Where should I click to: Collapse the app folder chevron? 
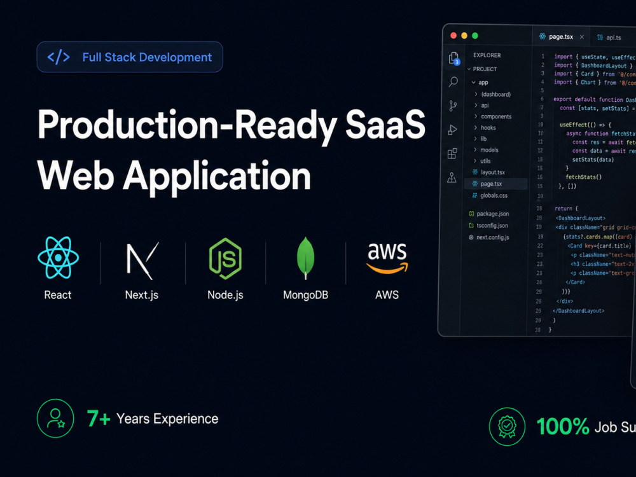pyautogui.click(x=473, y=82)
